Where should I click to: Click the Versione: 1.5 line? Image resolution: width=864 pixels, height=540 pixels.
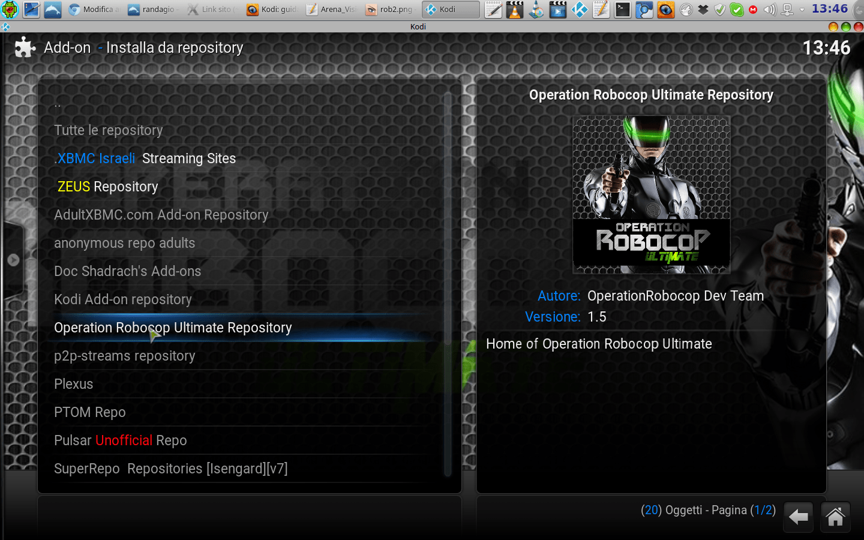566,317
